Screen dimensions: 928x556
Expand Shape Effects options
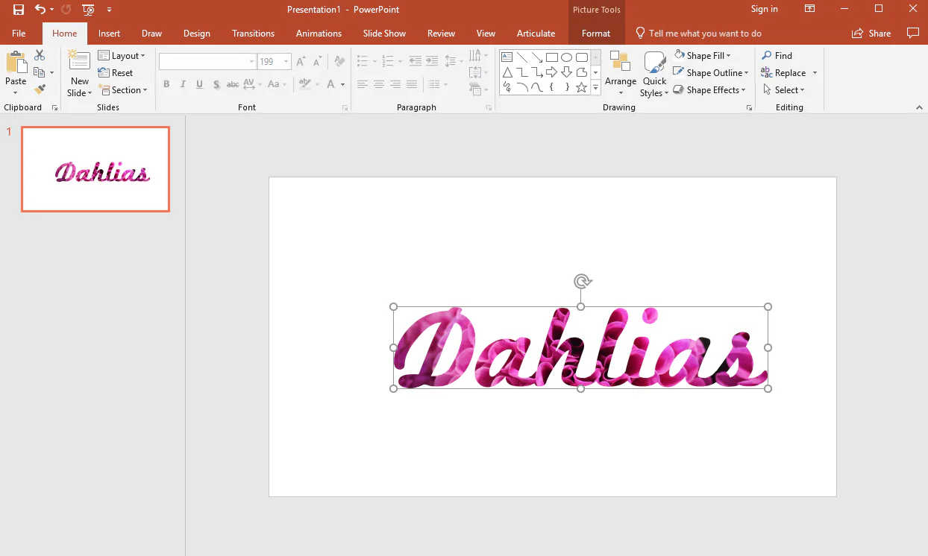[709, 90]
